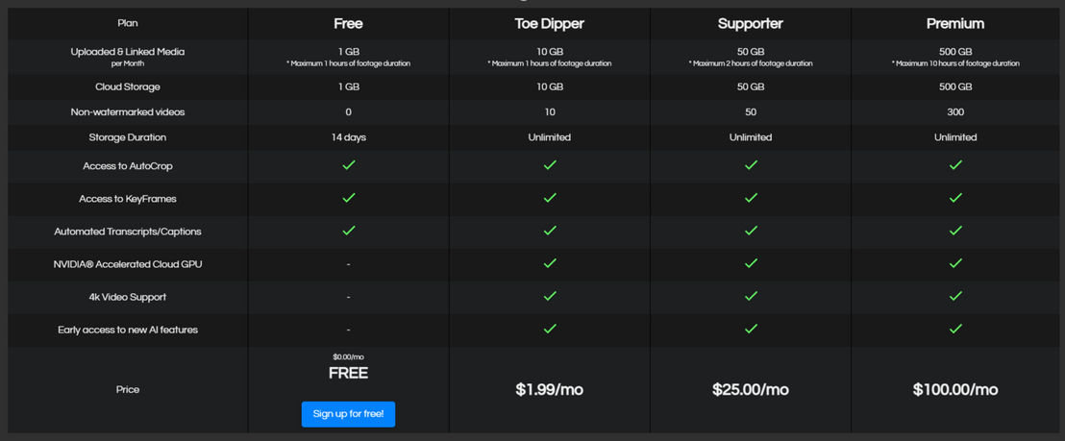Image resolution: width=1065 pixels, height=441 pixels.
Task: Click the Maximum 2 hours of footage note
Action: click(751, 63)
